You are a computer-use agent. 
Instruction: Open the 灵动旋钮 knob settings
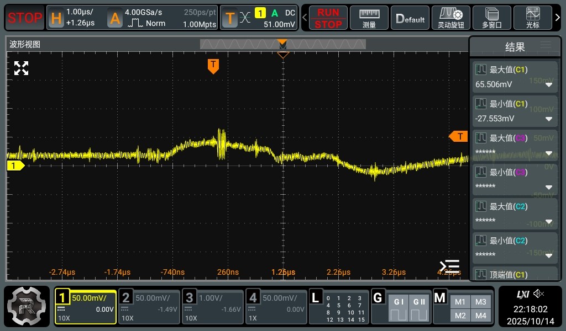[x=450, y=18]
